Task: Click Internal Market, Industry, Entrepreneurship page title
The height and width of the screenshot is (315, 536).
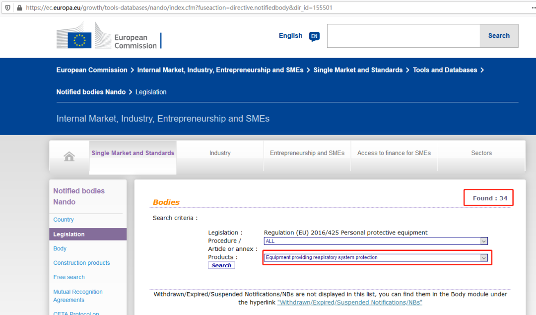Action: tap(163, 118)
